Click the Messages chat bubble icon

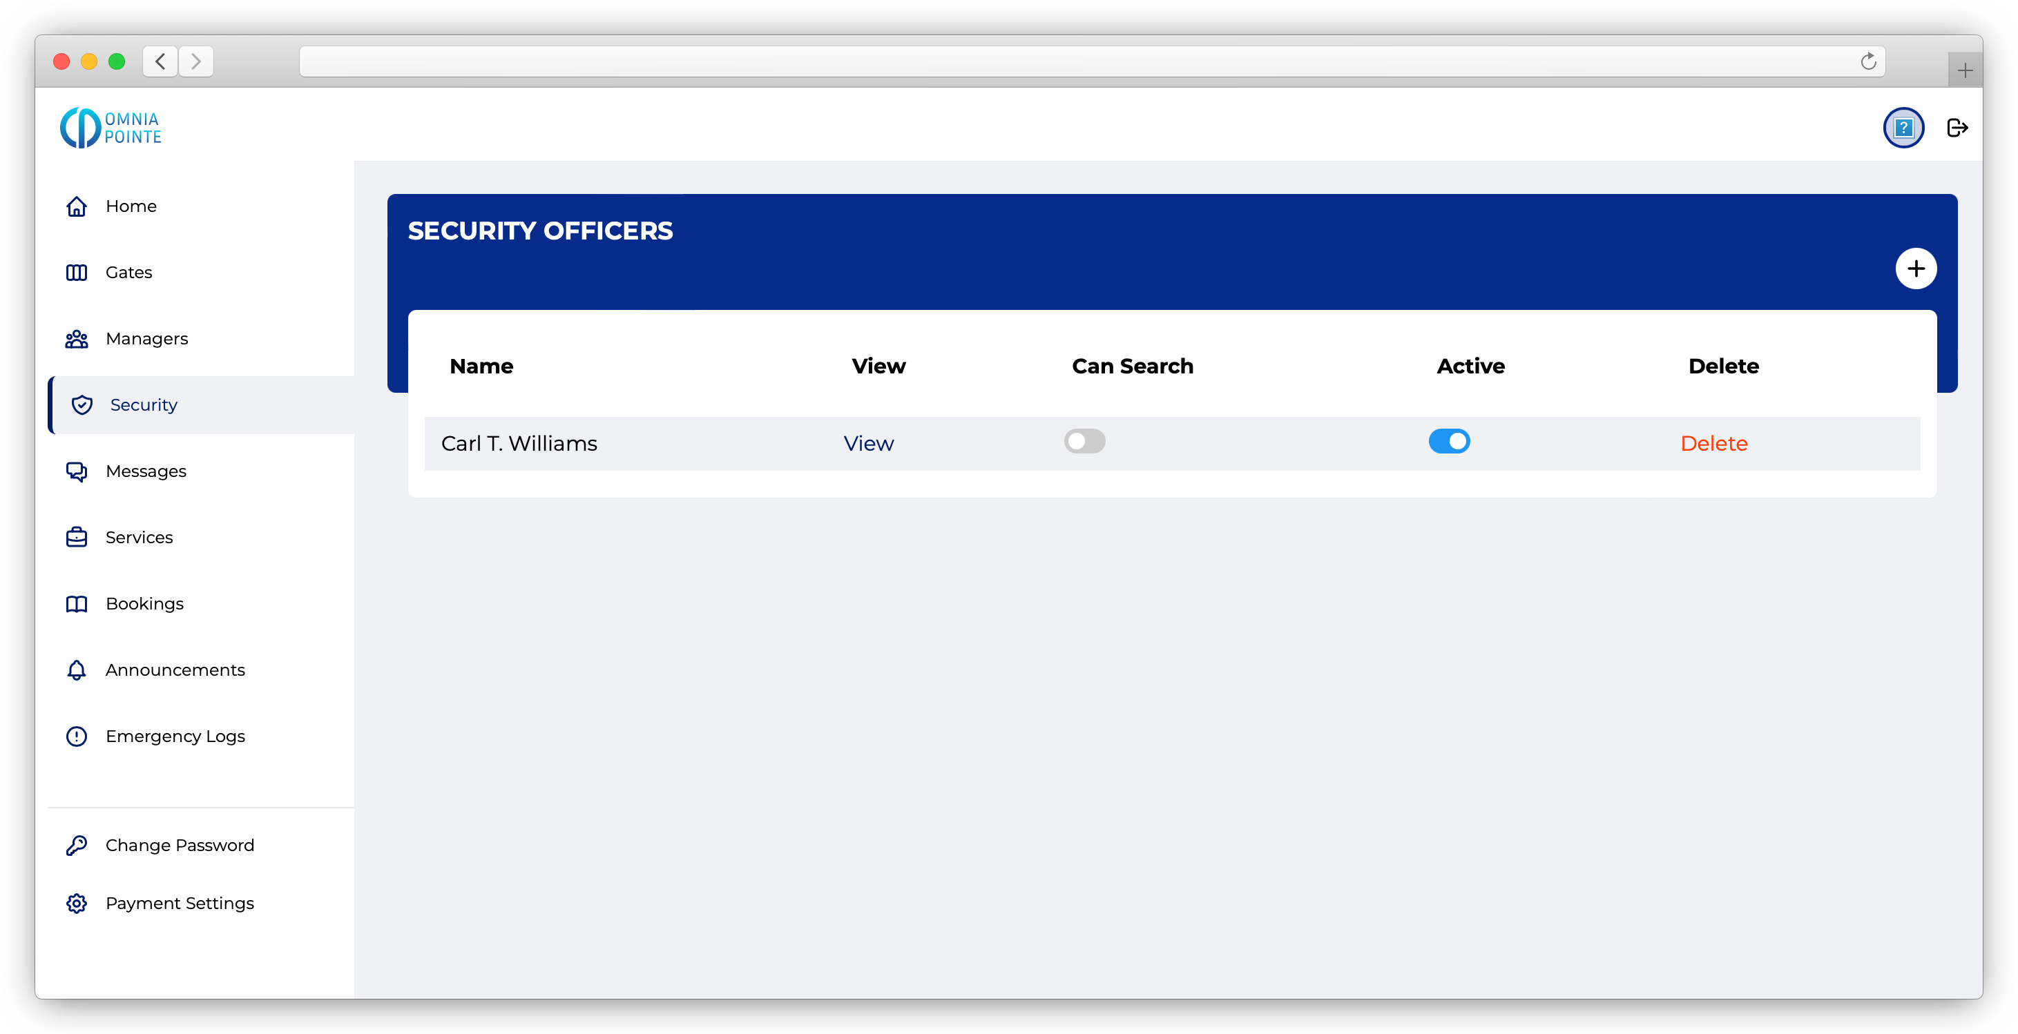point(76,471)
